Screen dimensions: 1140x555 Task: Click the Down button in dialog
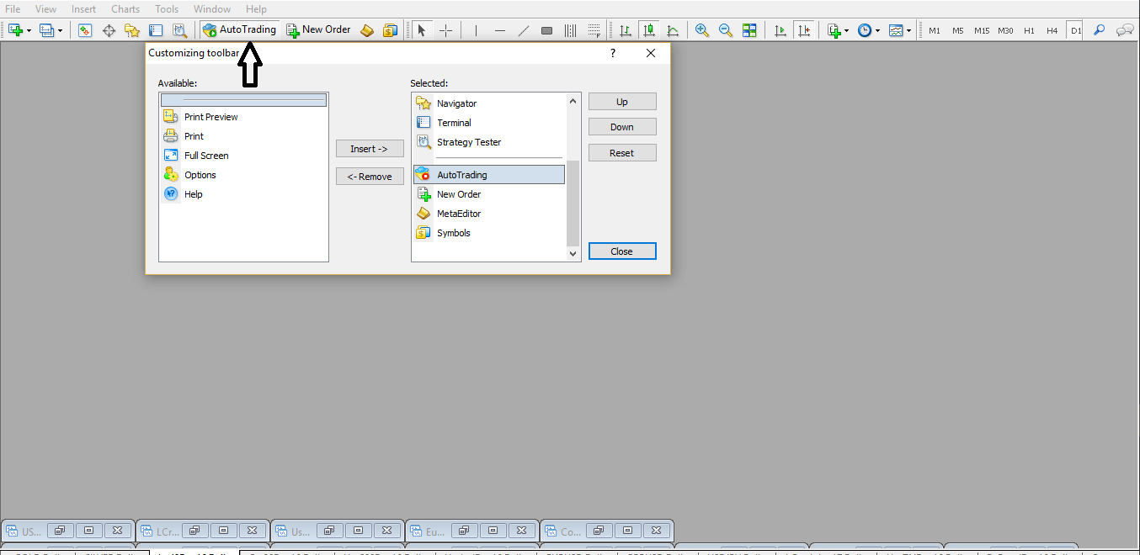point(622,127)
